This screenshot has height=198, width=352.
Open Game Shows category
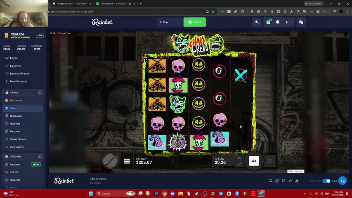click(x=18, y=139)
